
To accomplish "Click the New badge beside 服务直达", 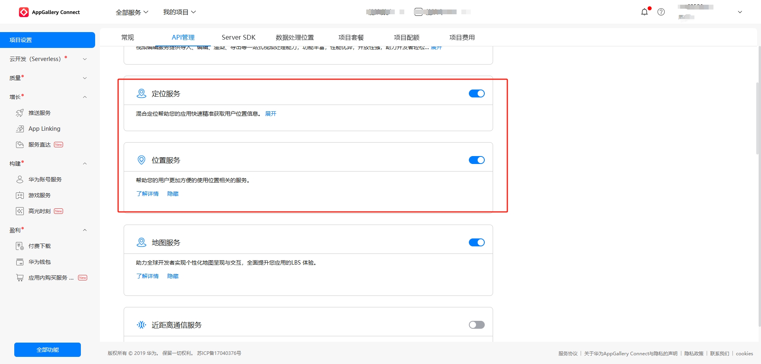I will pos(59,145).
